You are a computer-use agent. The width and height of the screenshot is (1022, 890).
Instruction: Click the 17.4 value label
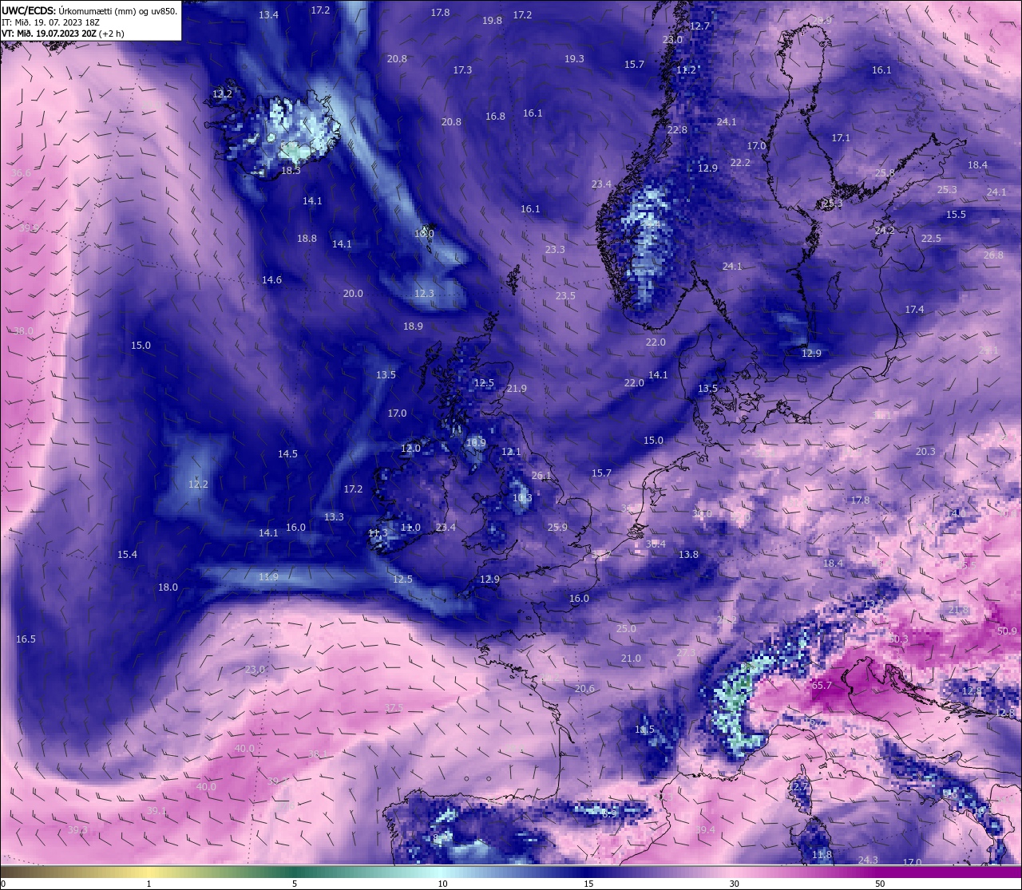[x=914, y=310]
